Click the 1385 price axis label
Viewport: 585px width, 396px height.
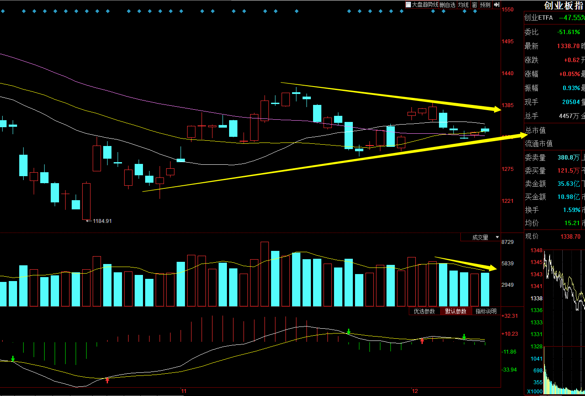tap(508, 105)
